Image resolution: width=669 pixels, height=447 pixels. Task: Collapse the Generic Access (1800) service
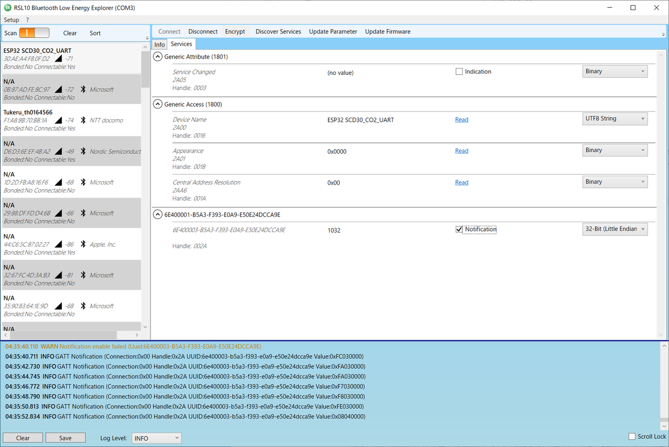[158, 105]
